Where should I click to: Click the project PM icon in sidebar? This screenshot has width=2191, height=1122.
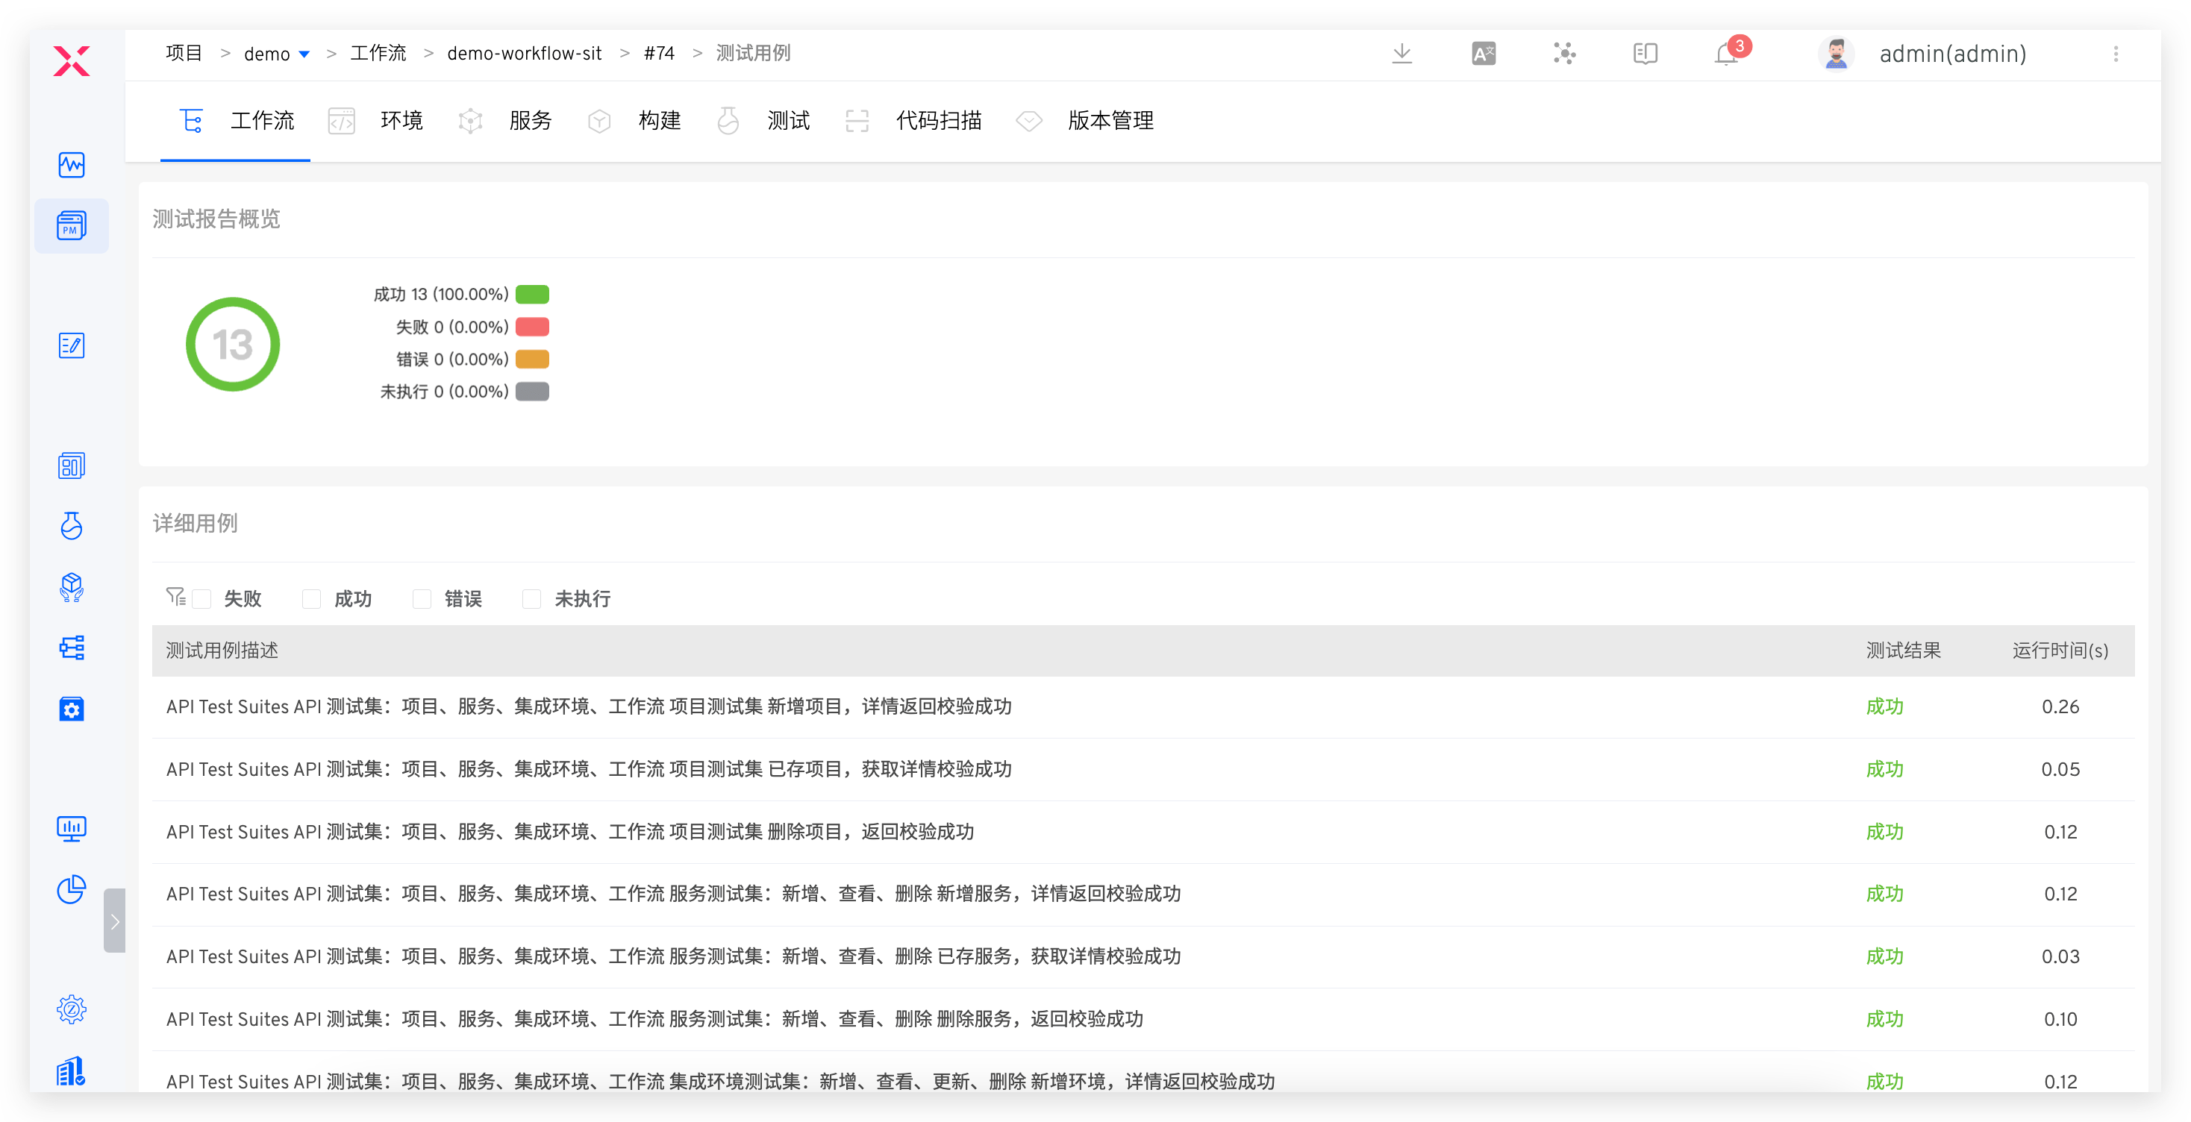[x=72, y=226]
